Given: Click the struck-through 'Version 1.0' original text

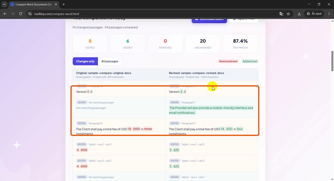Looking at the screenshot, I should (x=84, y=92).
